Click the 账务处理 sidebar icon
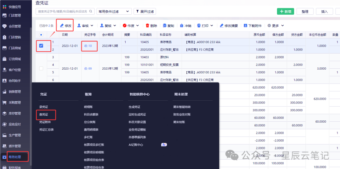This screenshot has width=340, height=169. [x=4, y=157]
